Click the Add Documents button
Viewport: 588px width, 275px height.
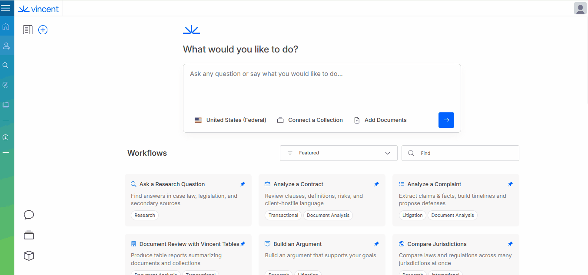pos(380,120)
